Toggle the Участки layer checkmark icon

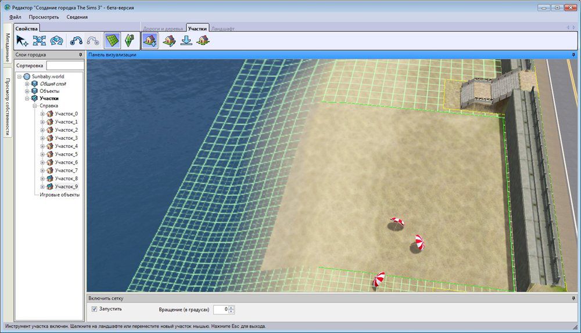pos(35,99)
